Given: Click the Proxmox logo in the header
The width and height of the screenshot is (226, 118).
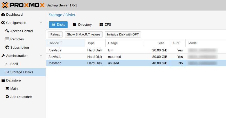Looking at the screenshot, I should (23, 5).
